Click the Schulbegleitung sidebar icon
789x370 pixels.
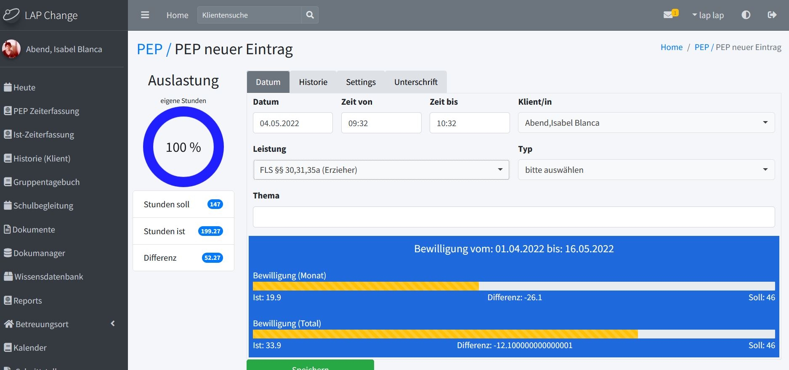click(8, 206)
